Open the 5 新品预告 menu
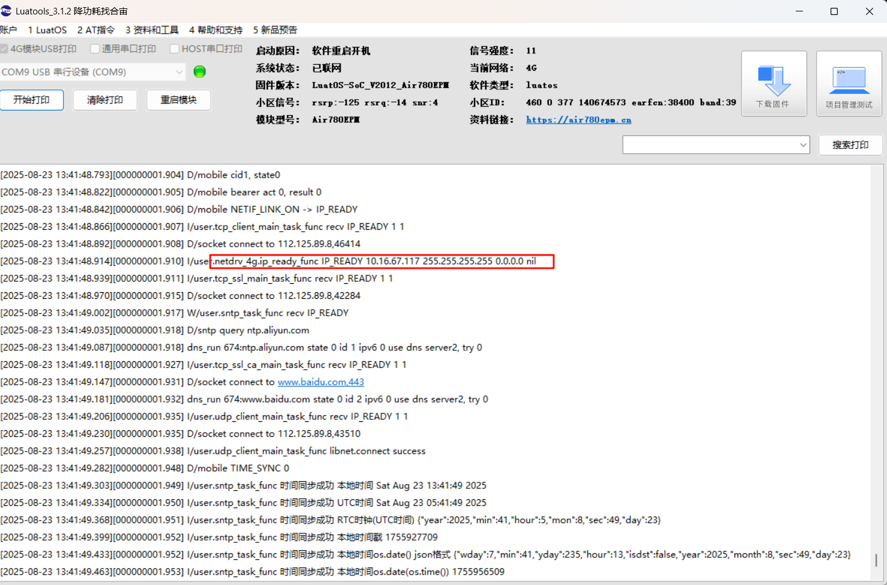The width and height of the screenshot is (887, 585). 275,30
